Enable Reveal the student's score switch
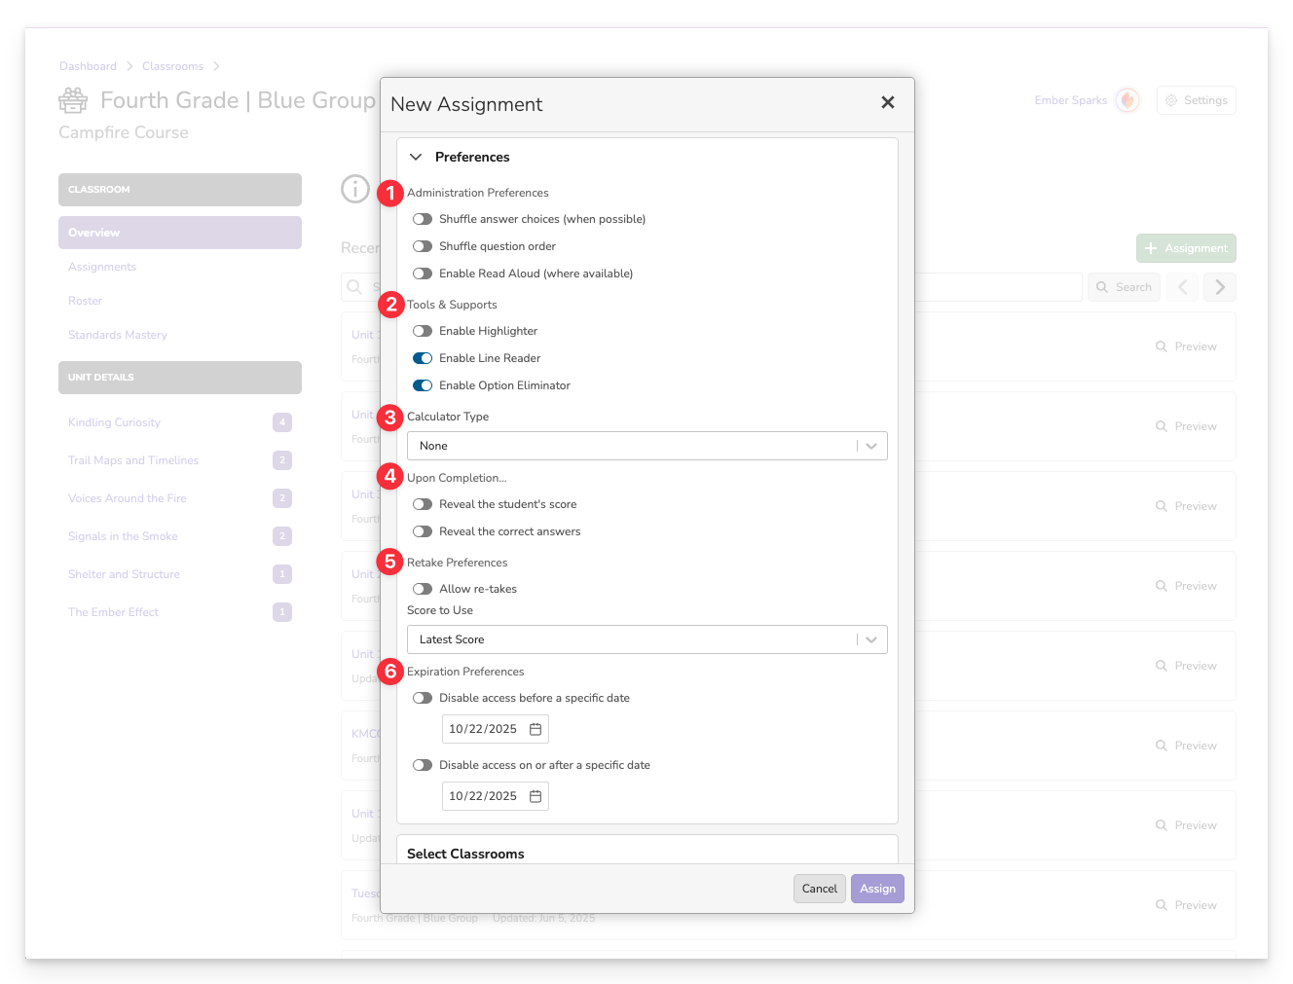The width and height of the screenshot is (1293, 984). 423,504
